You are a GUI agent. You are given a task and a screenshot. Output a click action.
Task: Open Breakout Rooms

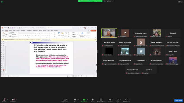[101, 100]
